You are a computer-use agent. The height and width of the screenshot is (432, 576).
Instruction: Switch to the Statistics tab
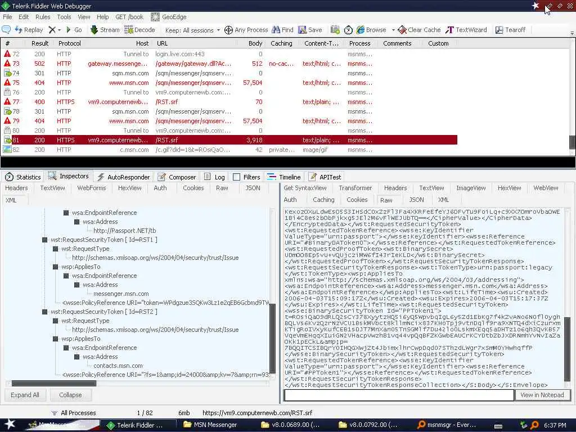coord(22,177)
